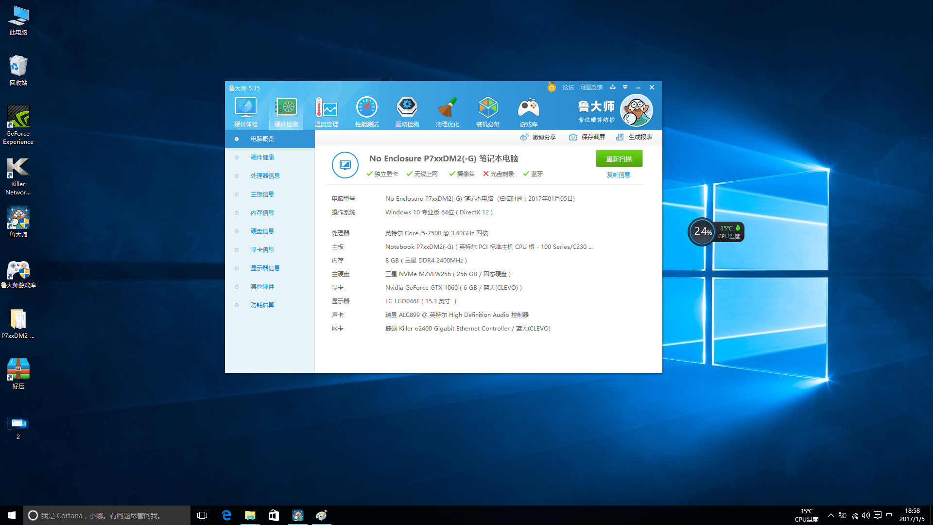Open 清理优化 cleanup optimization
933x525 pixels.
pyautogui.click(x=448, y=112)
